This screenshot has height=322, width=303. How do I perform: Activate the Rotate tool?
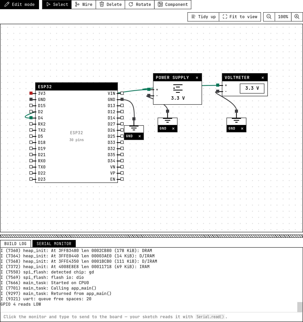(x=140, y=4)
